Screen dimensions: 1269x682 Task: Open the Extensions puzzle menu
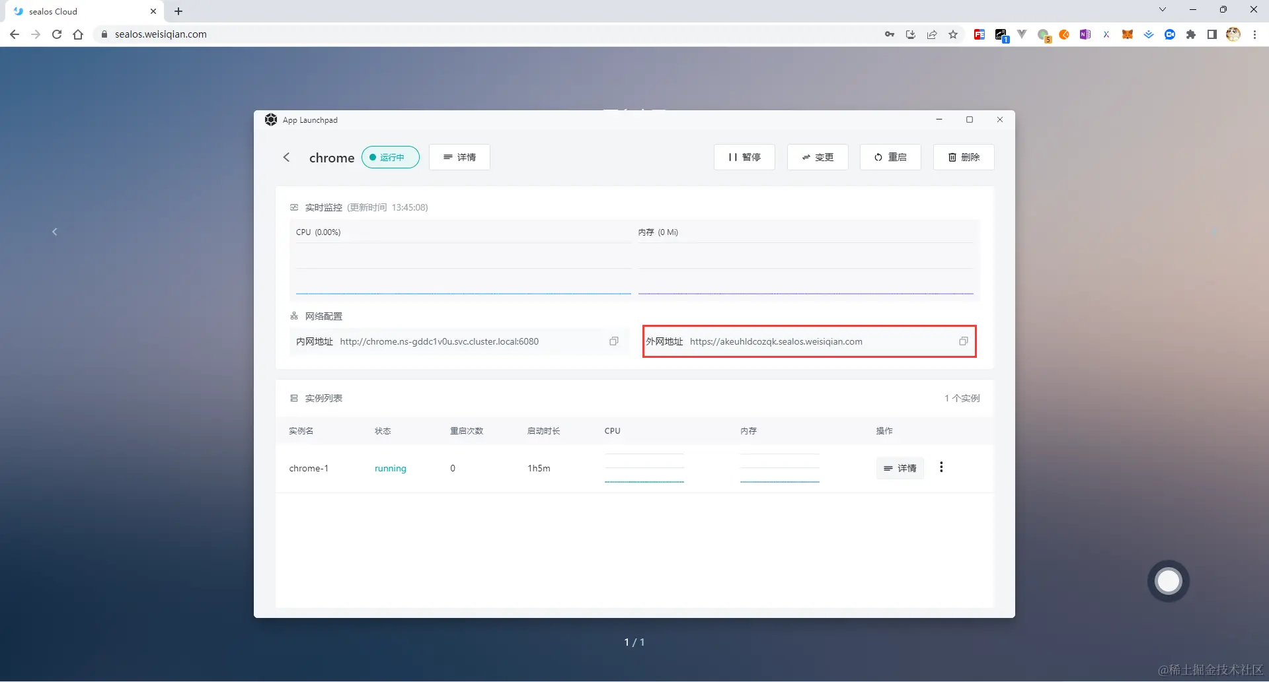point(1191,34)
